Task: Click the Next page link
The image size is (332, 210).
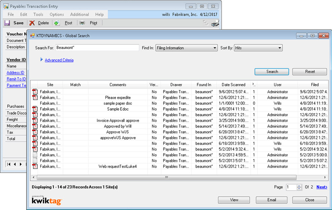Action: (322, 187)
